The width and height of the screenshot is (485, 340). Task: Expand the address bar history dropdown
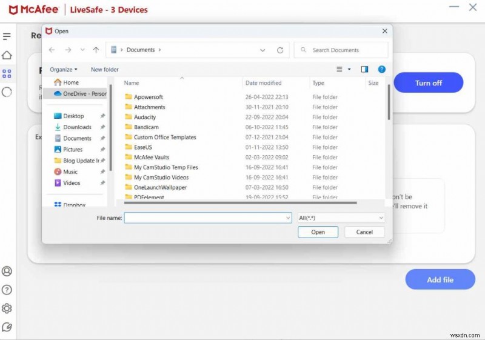(263, 50)
